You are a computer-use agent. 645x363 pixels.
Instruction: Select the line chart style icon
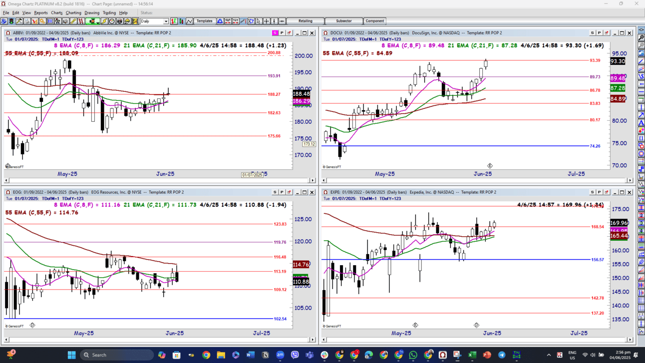point(189,21)
